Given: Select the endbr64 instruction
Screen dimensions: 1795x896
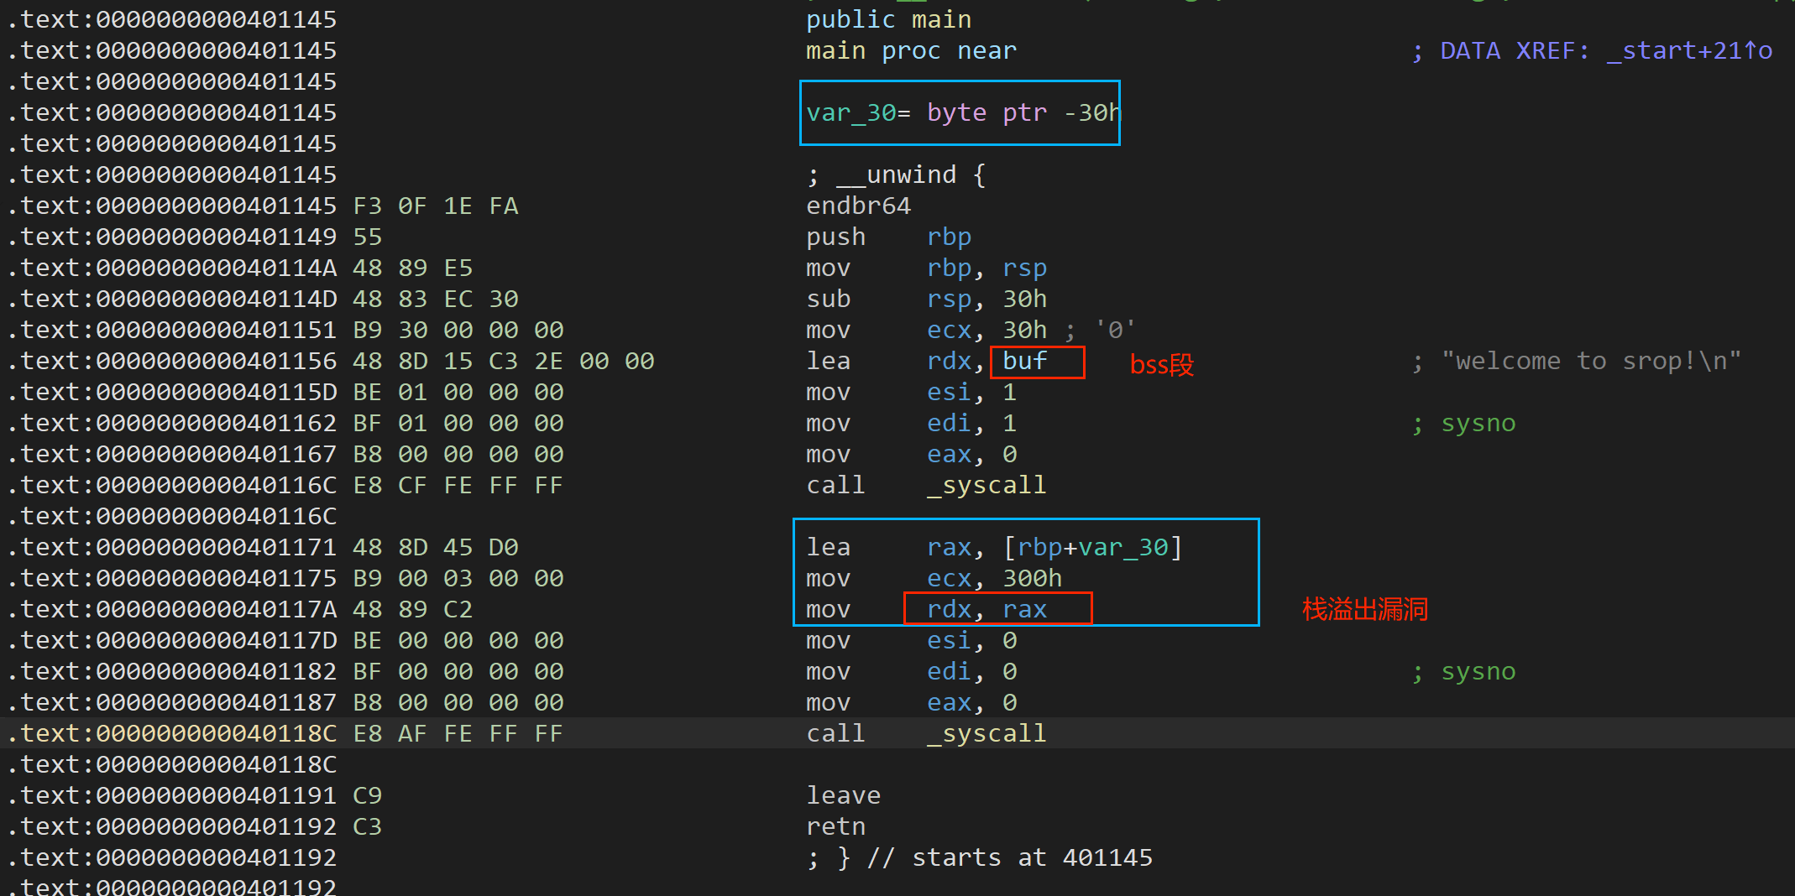Looking at the screenshot, I should 858,206.
